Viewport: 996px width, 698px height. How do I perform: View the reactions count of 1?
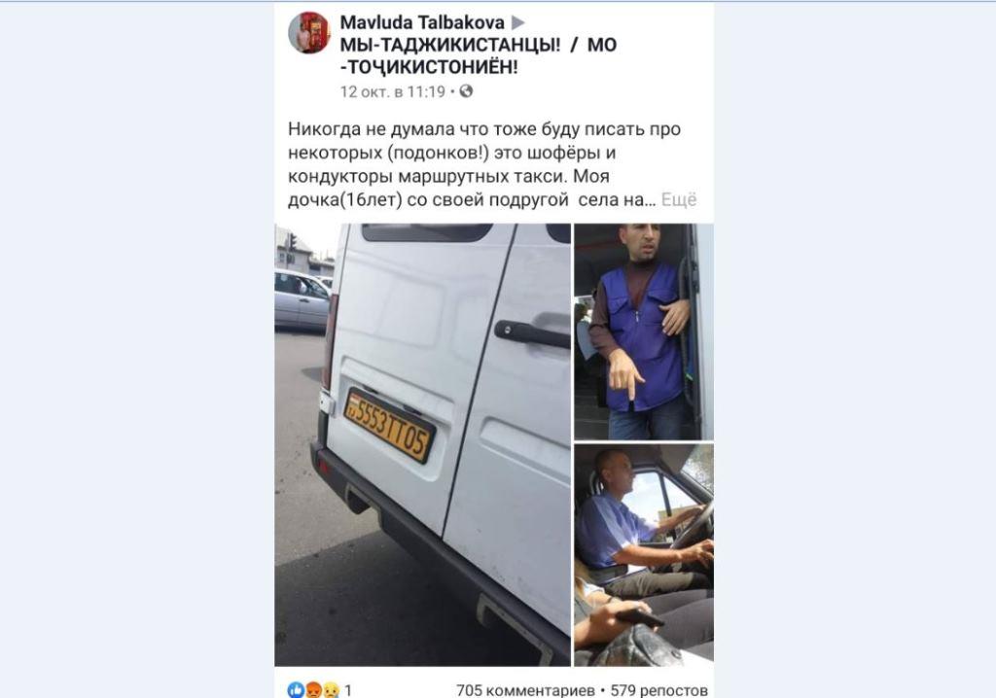pyautogui.click(x=348, y=690)
